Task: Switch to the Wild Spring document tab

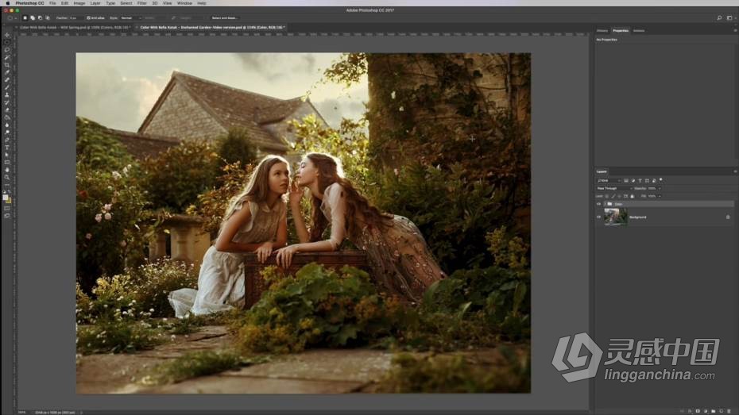Action: (x=75, y=27)
